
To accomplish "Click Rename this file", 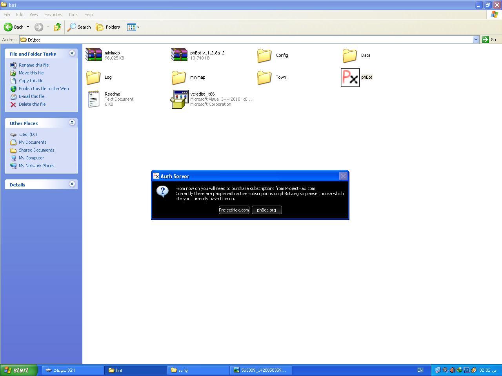I will pyautogui.click(x=34, y=65).
